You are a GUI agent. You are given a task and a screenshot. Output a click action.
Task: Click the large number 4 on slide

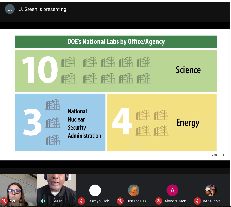(x=122, y=121)
